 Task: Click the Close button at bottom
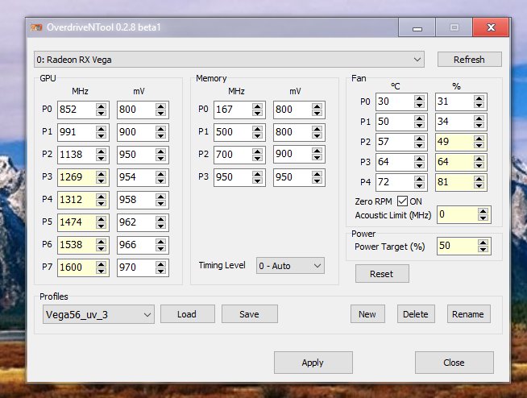click(x=454, y=363)
